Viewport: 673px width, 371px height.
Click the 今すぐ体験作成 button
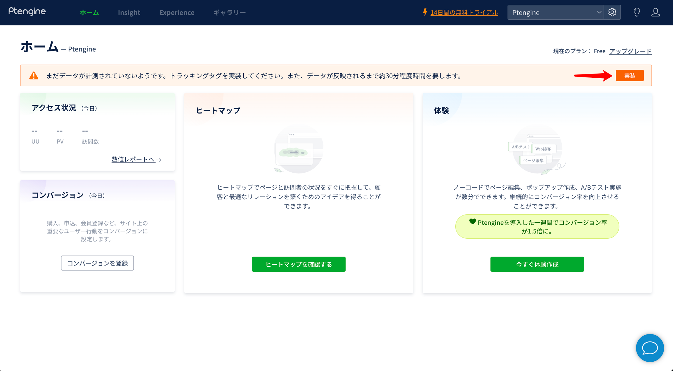(x=537, y=264)
